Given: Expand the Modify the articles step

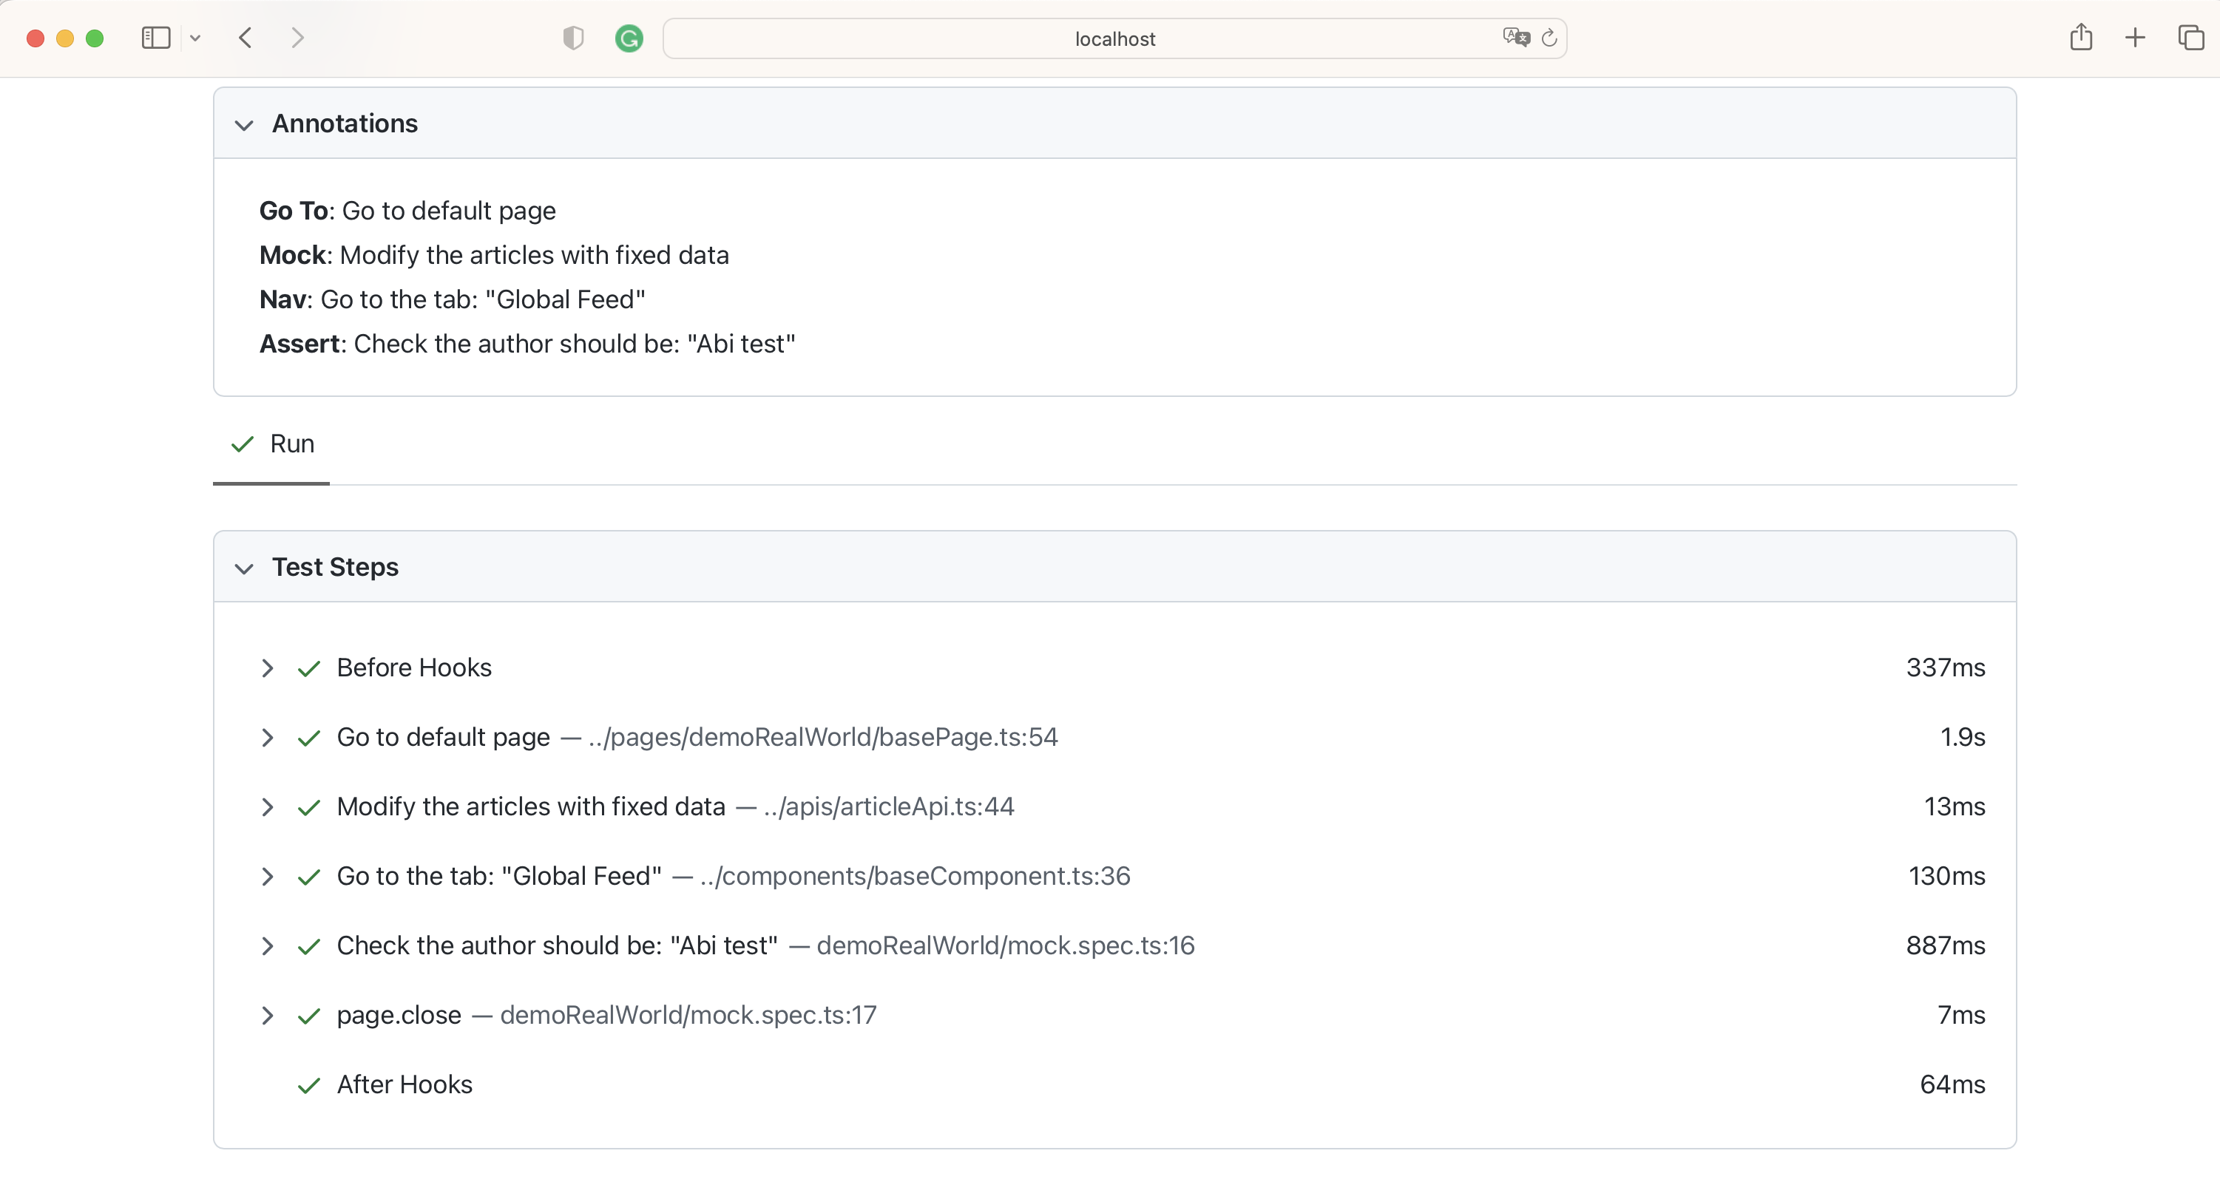Looking at the screenshot, I should pos(267,808).
